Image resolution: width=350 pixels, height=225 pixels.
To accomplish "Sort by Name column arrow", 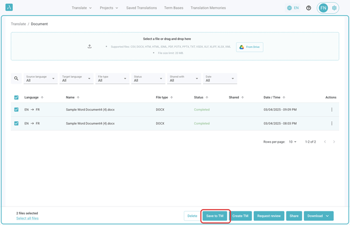I will (x=78, y=98).
